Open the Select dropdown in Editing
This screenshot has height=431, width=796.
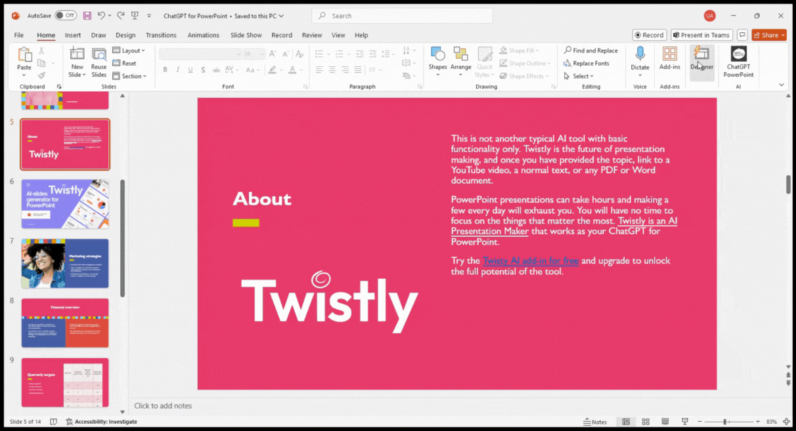(579, 76)
